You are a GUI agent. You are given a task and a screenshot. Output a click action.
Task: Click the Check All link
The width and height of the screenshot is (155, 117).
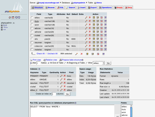41,54
